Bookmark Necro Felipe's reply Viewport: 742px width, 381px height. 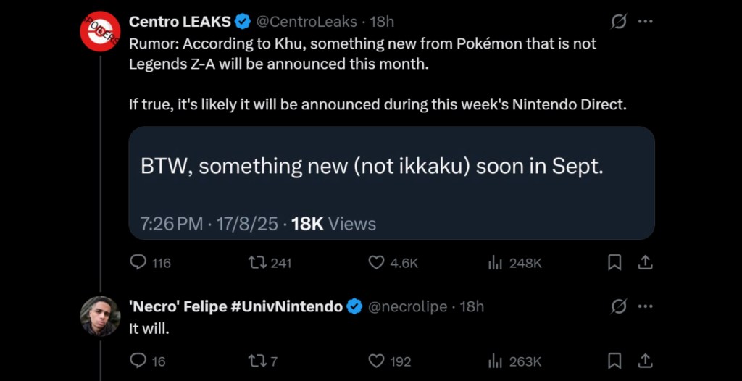click(614, 360)
